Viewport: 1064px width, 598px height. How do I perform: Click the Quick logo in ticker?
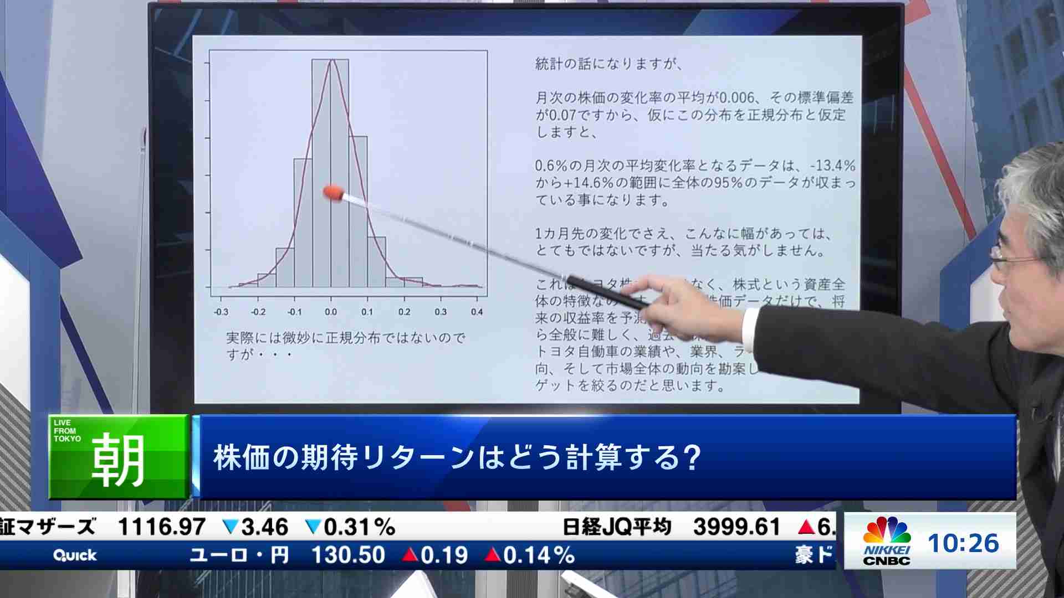tap(75, 555)
